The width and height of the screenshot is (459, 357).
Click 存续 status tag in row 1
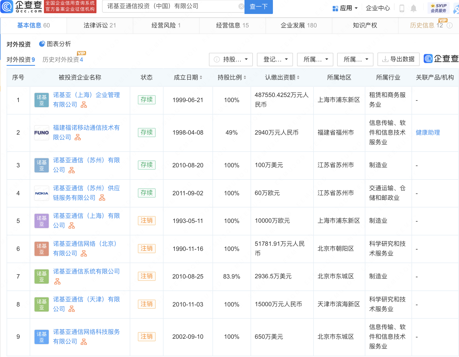coord(147,100)
